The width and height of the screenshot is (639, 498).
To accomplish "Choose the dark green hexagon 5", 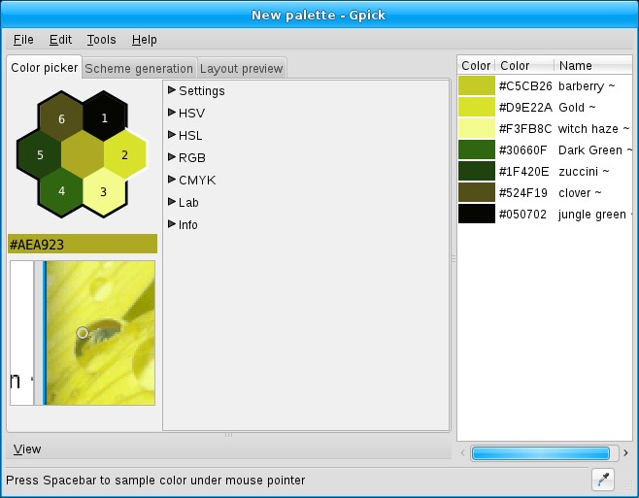I will [40, 154].
